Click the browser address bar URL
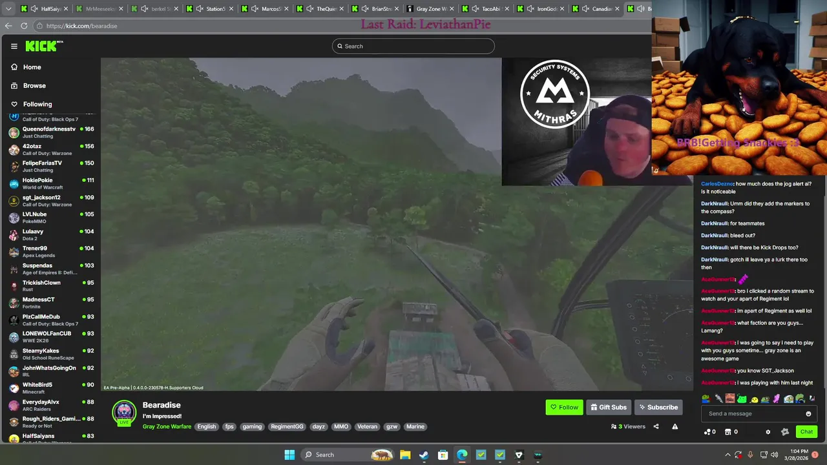This screenshot has height=465, width=827. (x=81, y=26)
